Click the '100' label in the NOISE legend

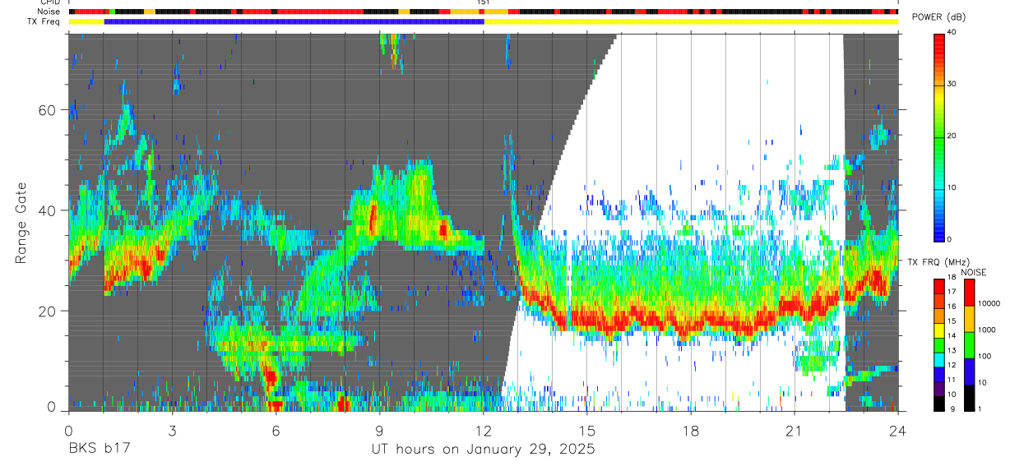coord(985,356)
